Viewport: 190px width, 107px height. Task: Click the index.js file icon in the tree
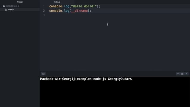point(6,10)
